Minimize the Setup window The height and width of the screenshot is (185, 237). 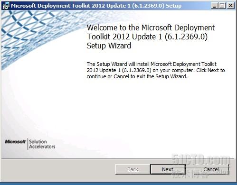(214, 6)
